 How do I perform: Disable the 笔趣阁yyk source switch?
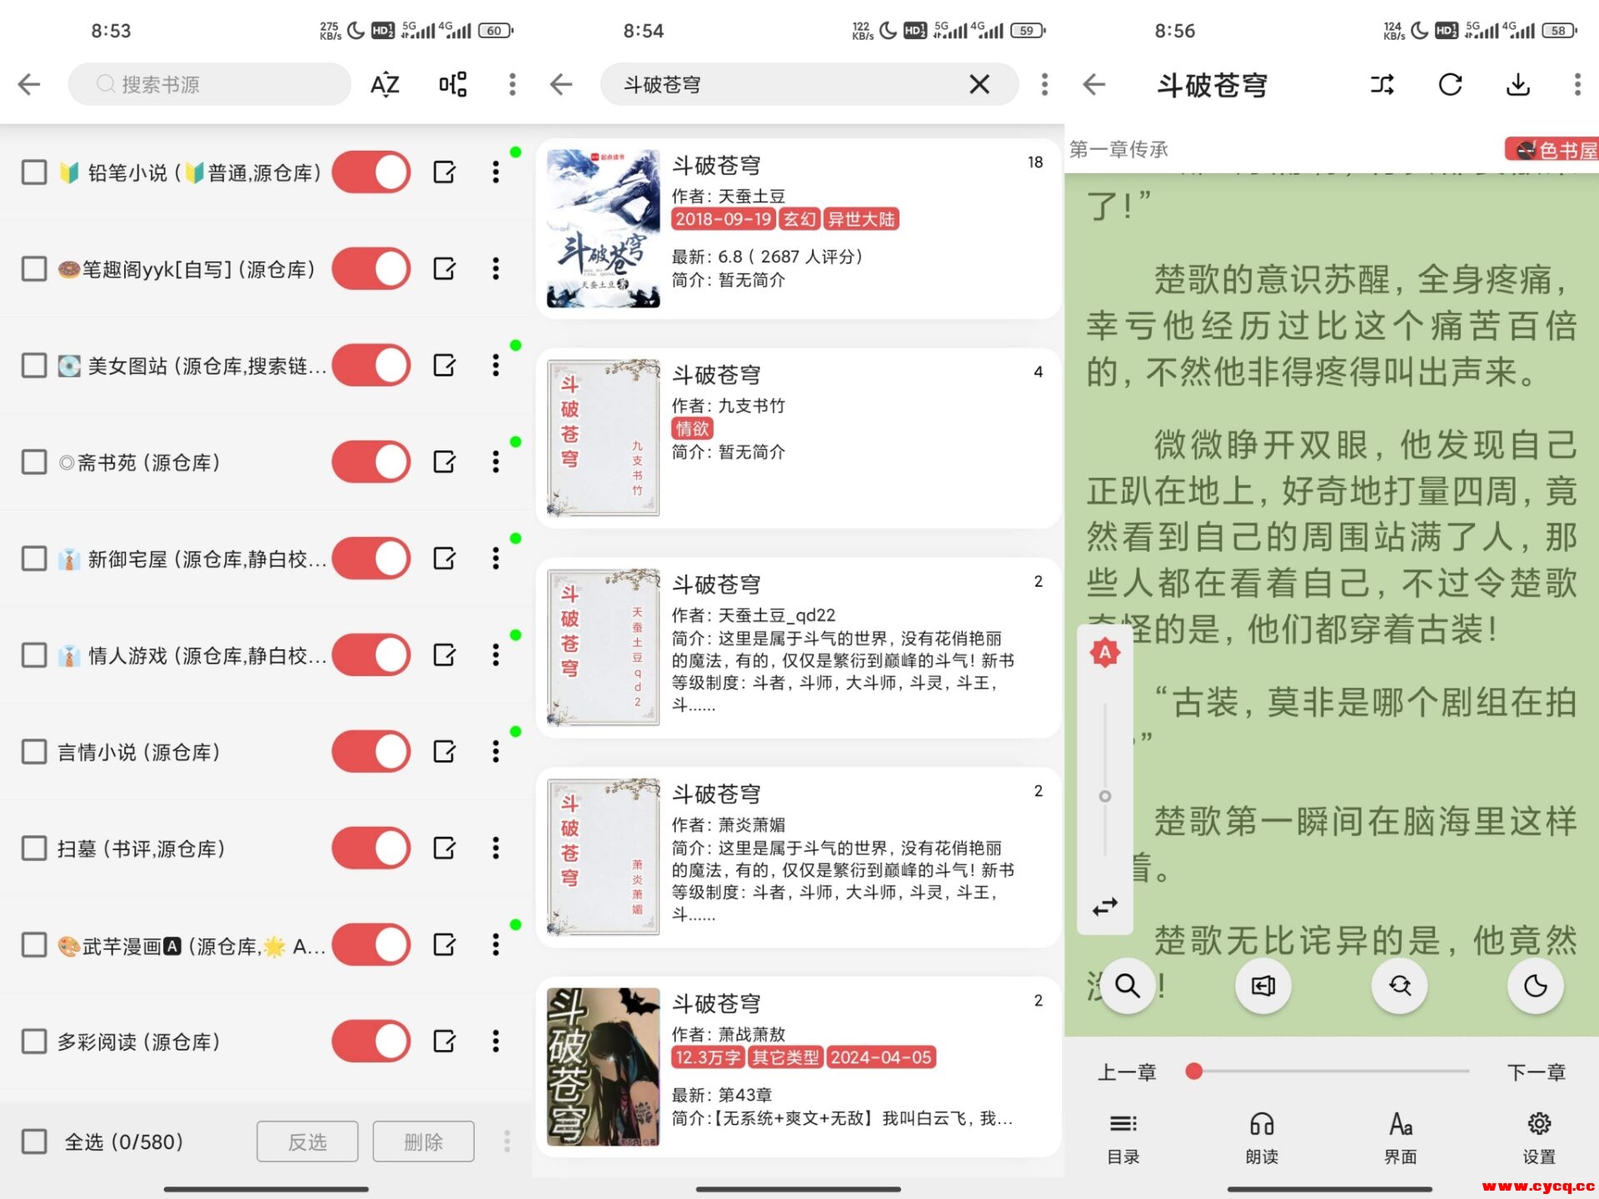[371, 269]
